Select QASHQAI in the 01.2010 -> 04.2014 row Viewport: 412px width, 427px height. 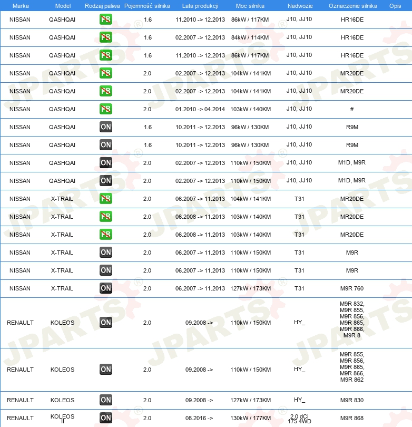62,109
